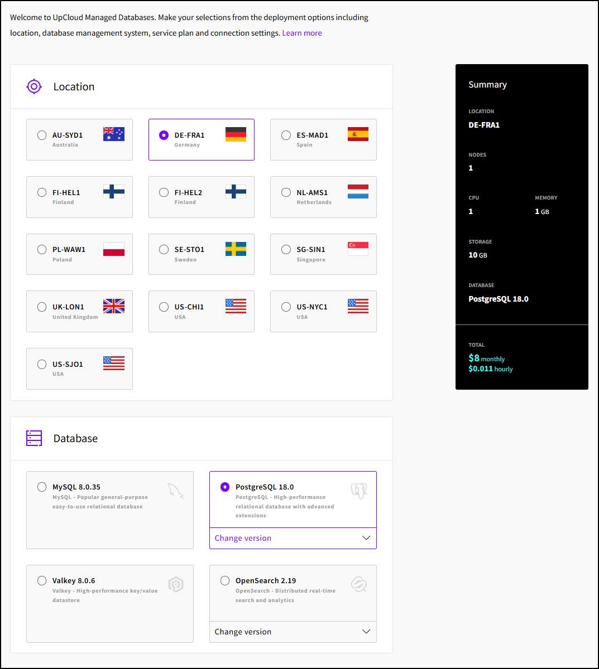The width and height of the screenshot is (599, 669).
Task: Click the chevron arrow under PostgreSQL
Action: pyautogui.click(x=366, y=538)
